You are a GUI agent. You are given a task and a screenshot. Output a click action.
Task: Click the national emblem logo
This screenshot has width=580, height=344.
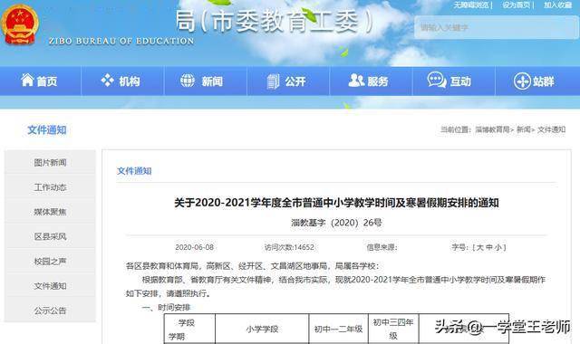(20, 24)
